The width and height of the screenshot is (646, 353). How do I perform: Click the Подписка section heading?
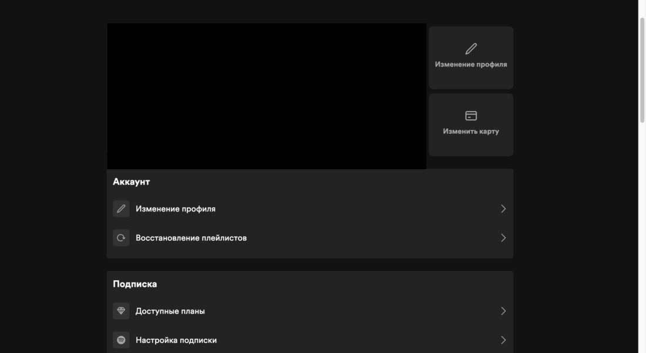[135, 284]
